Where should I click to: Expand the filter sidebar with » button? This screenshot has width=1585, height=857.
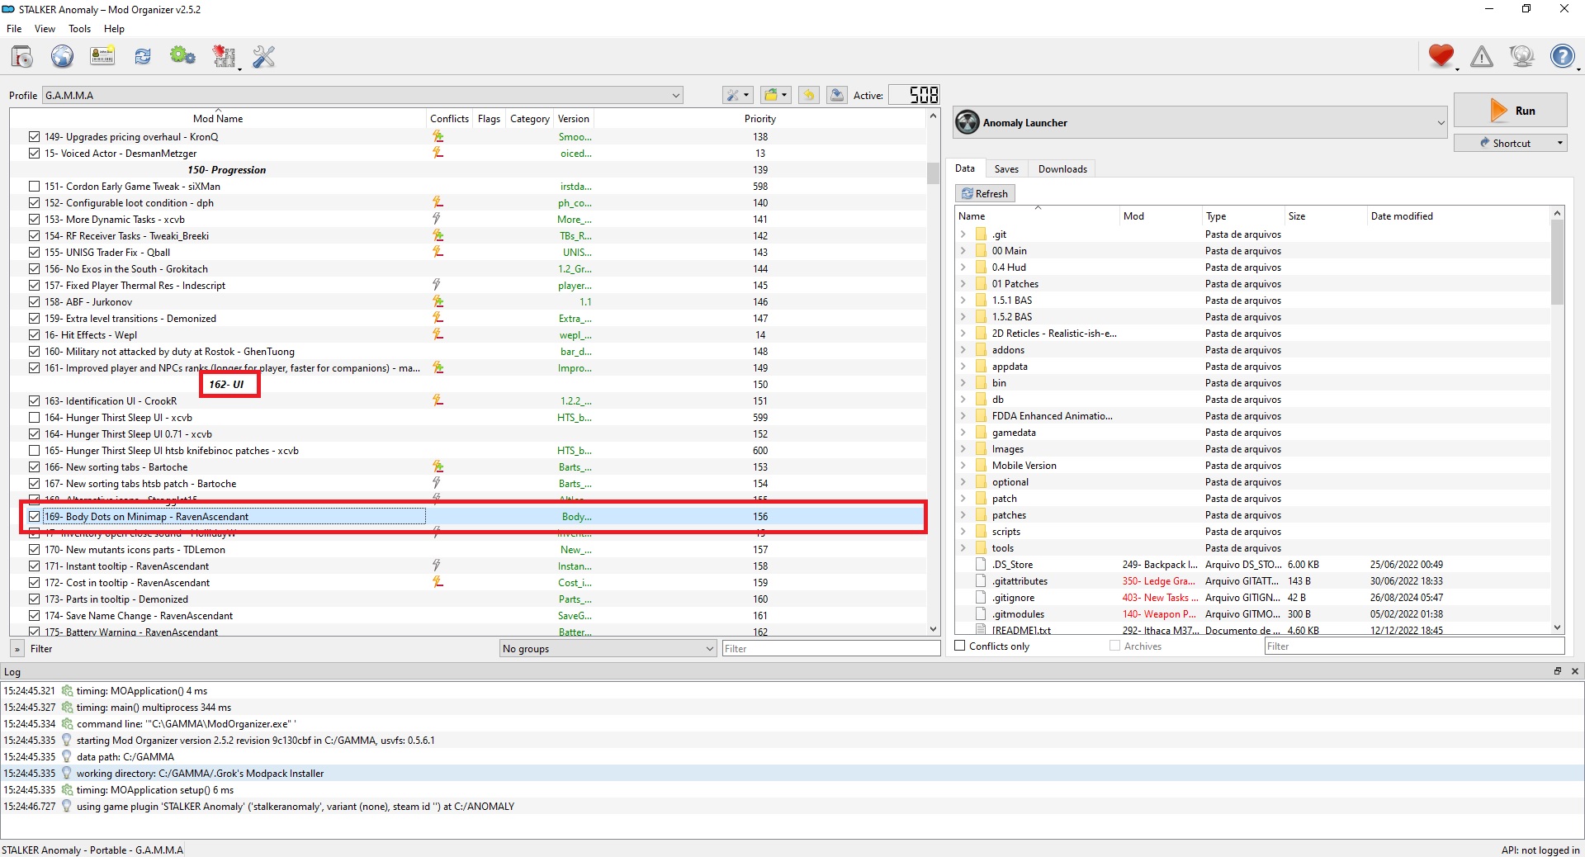(x=17, y=649)
